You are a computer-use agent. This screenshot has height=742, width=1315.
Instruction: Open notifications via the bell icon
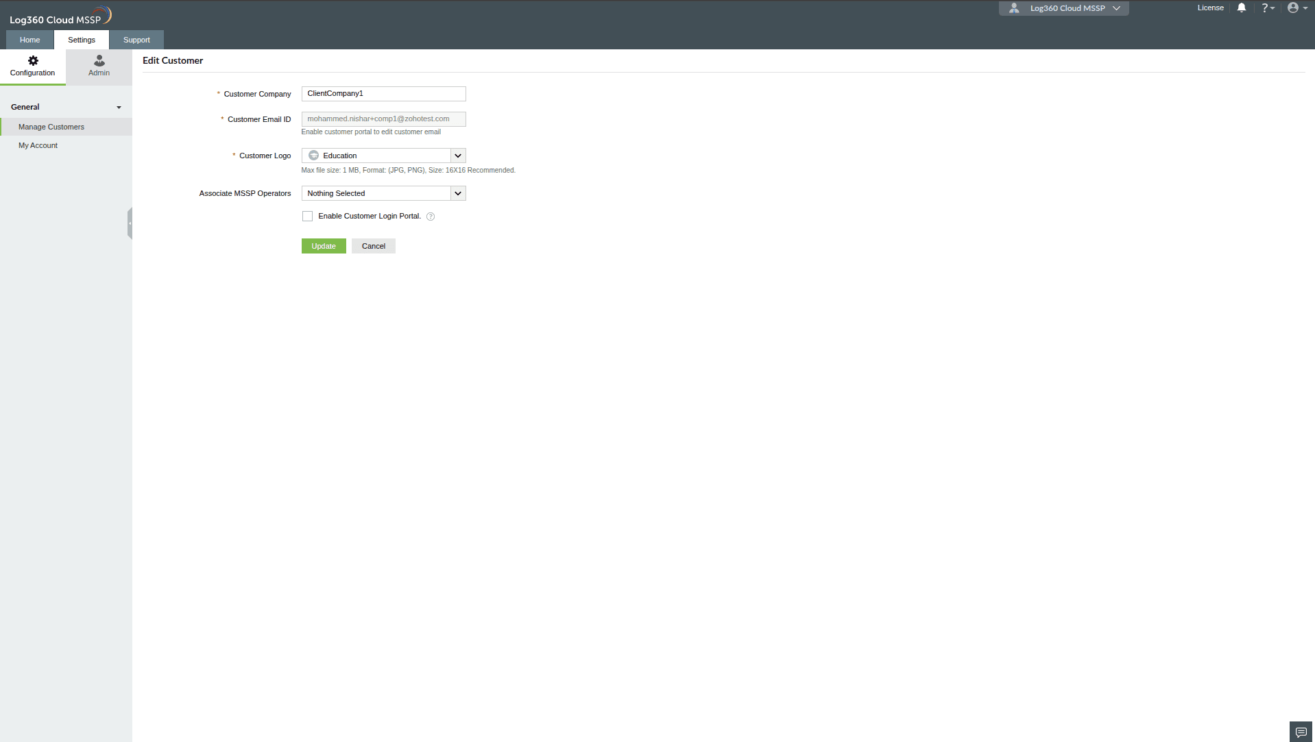[1241, 8]
